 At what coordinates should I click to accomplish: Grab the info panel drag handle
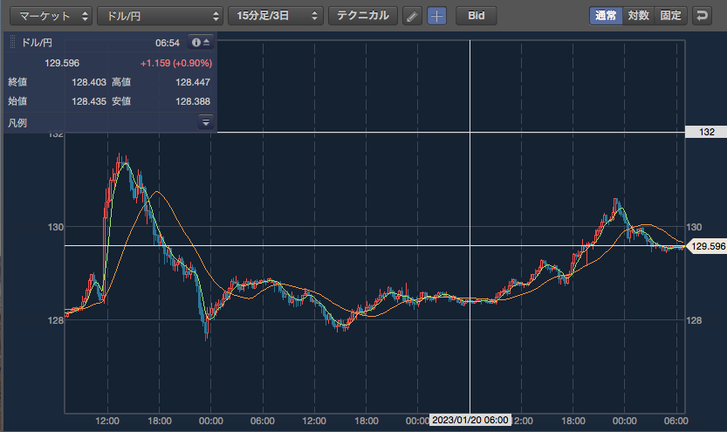(x=12, y=42)
